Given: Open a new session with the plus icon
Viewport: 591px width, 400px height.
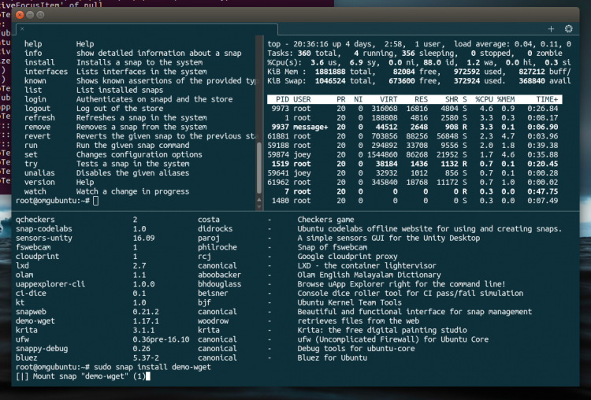Looking at the screenshot, I should (x=551, y=29).
